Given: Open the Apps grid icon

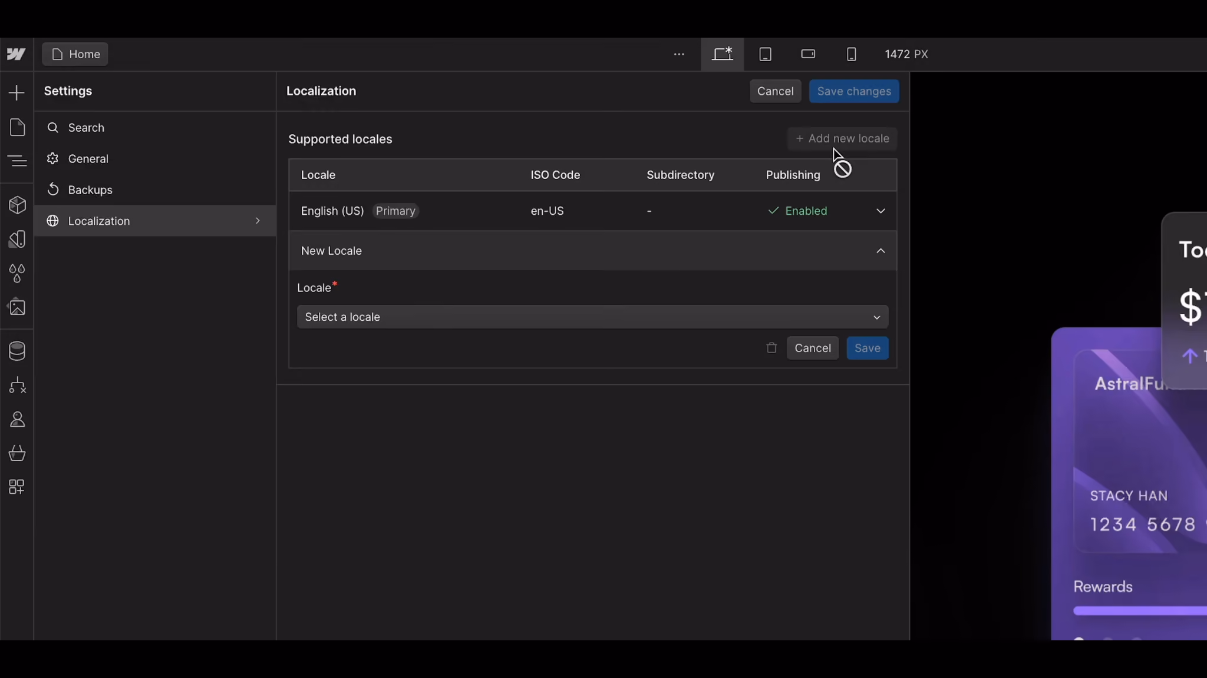Looking at the screenshot, I should [17, 487].
